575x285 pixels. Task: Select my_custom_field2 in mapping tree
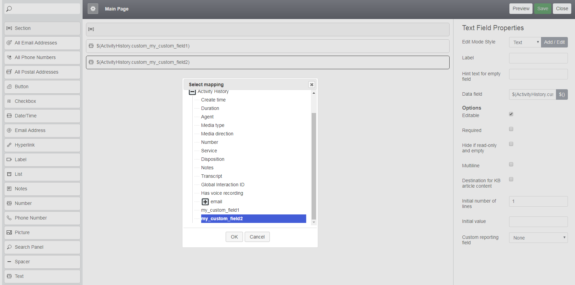pos(254,218)
